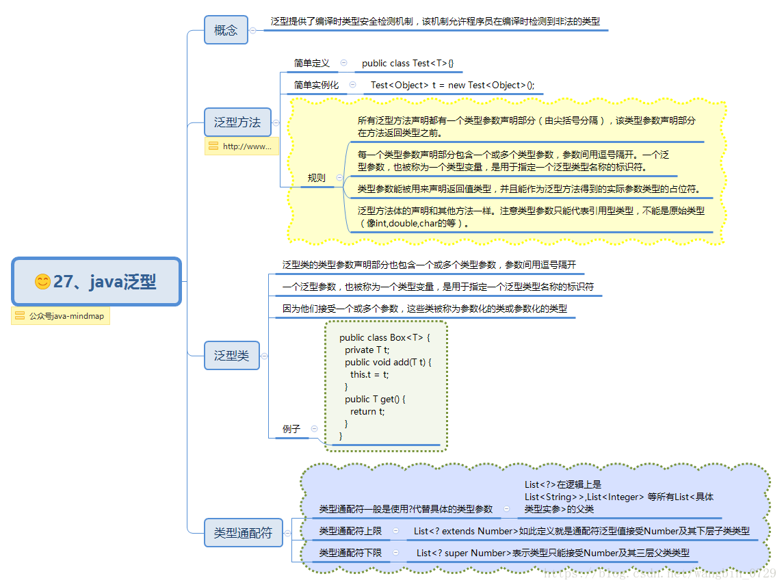
Task: Click Test<Object> t = new Test<Object>(); text
Action: 452,85
